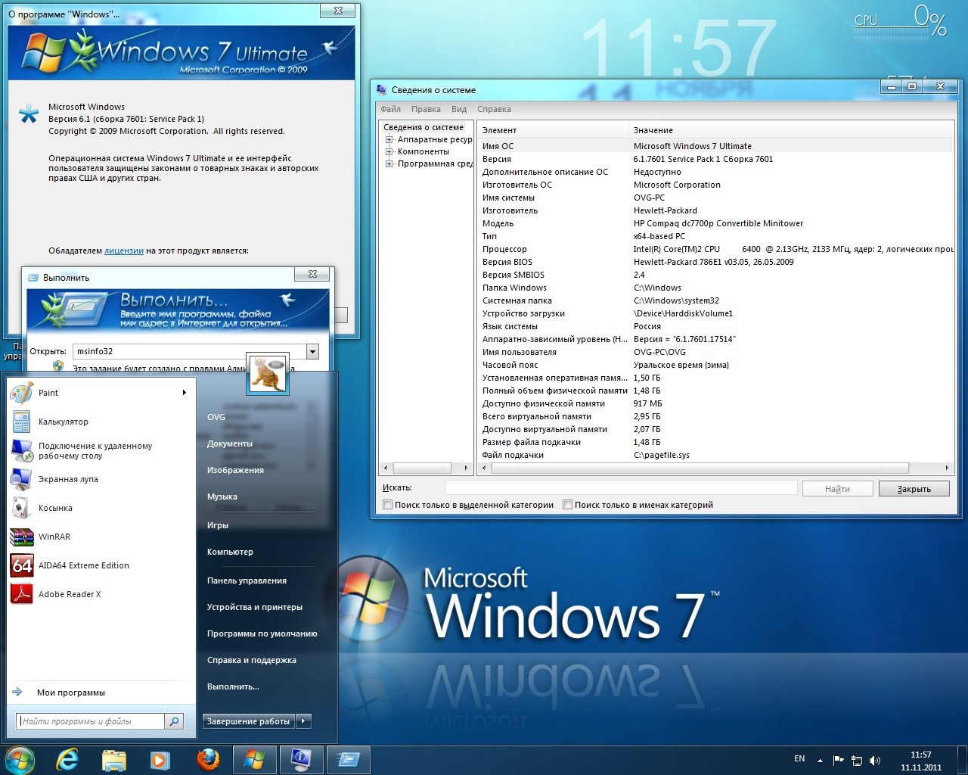
Task: Open the Справка menu
Action: pos(494,109)
